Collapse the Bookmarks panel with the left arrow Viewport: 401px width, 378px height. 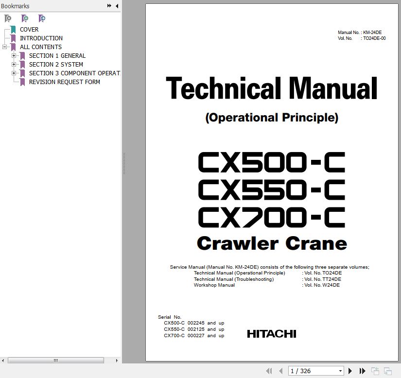(x=117, y=6)
